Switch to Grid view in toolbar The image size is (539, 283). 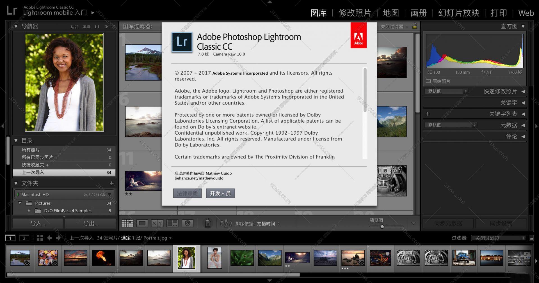pos(127,223)
